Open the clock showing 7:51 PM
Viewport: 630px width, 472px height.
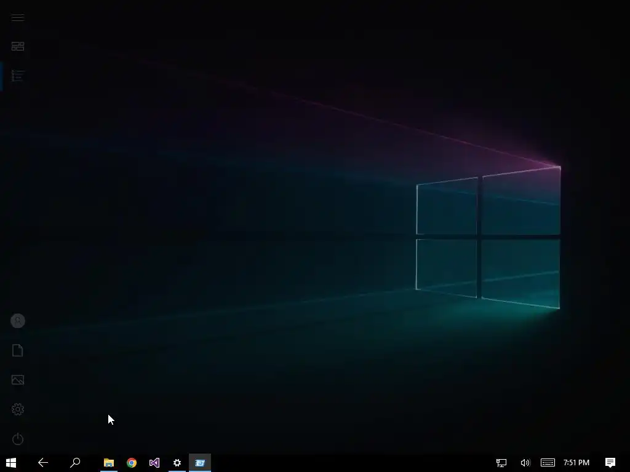576,463
